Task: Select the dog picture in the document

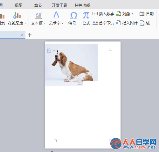Action: (x=72, y=65)
